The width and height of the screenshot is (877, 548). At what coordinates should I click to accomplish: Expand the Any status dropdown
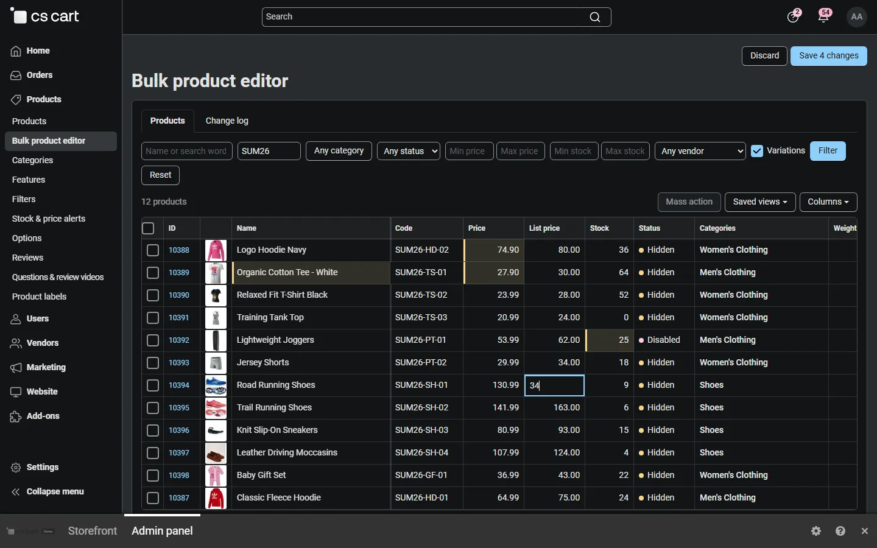(409, 151)
